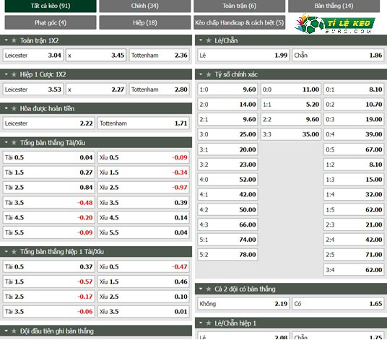Pick Tottenham at 2.36 full-time odds
387x340 pixels.
(159, 56)
